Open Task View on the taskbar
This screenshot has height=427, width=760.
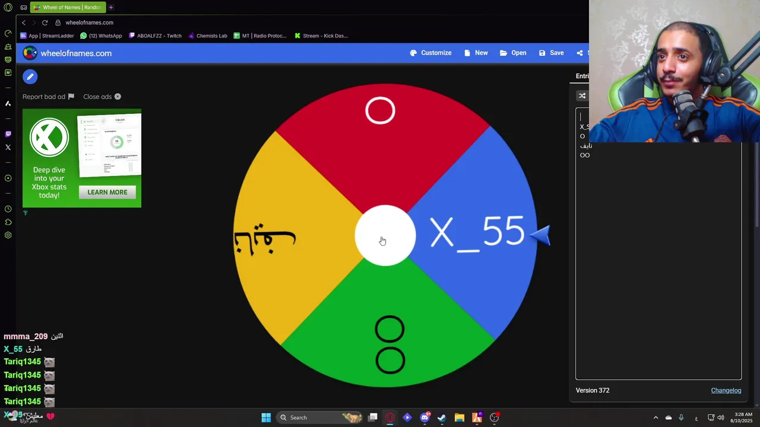[x=373, y=418]
